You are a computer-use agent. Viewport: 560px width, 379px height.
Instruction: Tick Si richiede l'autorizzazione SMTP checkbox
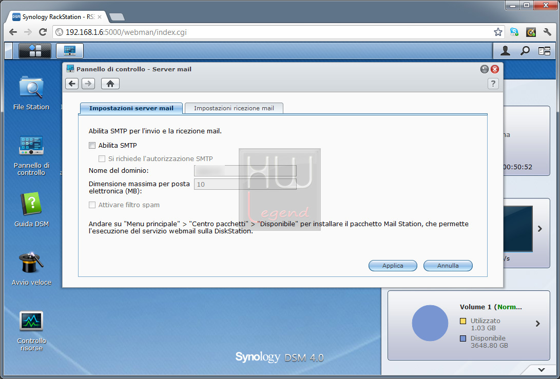102,158
